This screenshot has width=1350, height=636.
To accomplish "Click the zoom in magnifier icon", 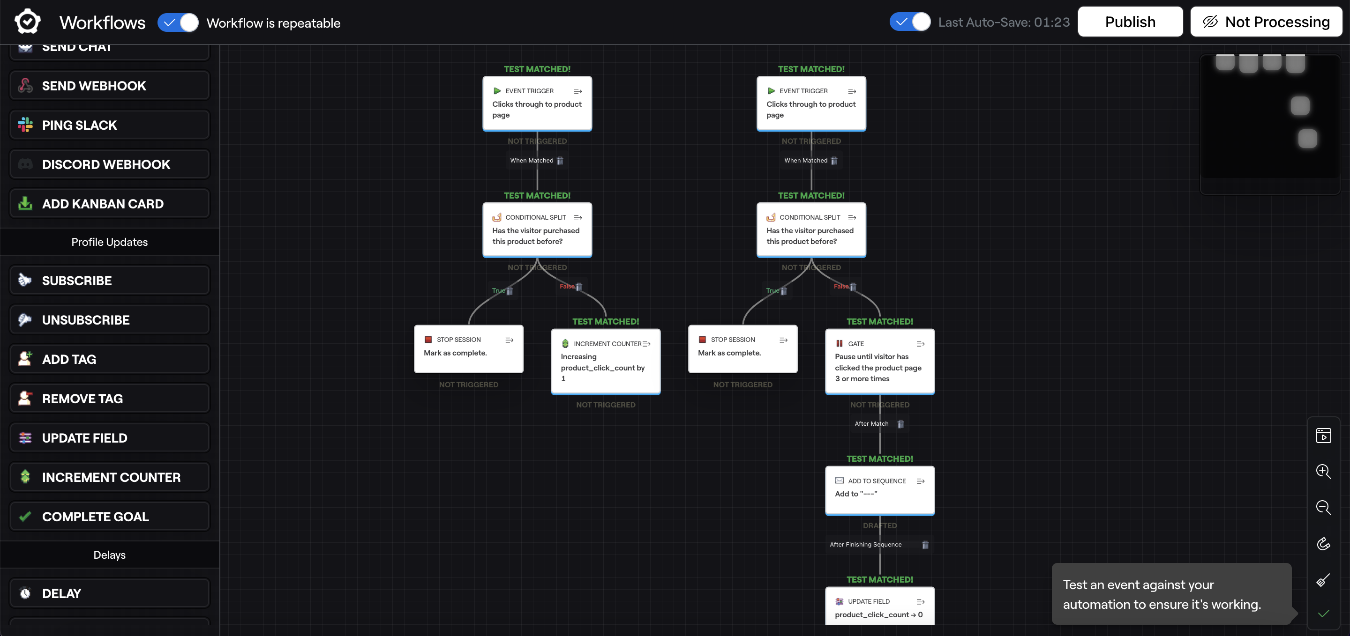I will [x=1323, y=471].
